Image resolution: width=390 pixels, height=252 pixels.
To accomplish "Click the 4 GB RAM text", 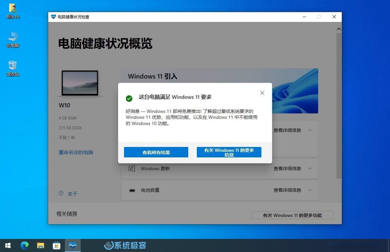I will (x=67, y=118).
